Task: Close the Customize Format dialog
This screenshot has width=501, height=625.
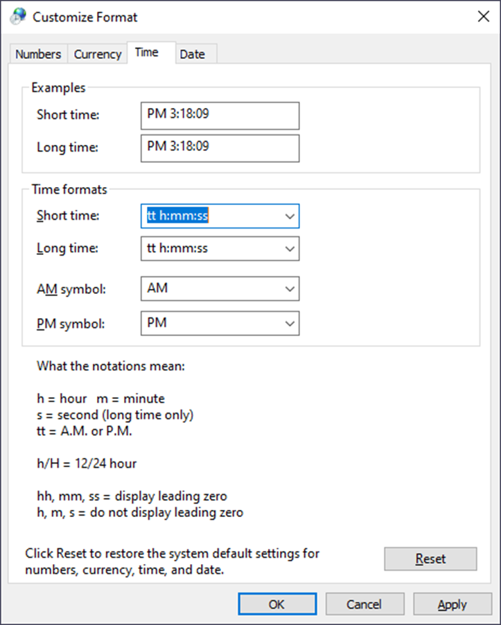Action: (x=483, y=16)
